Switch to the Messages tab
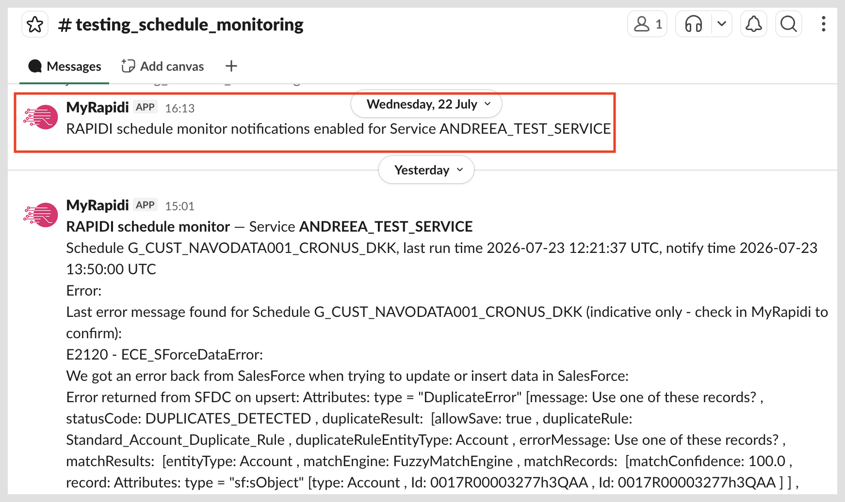This screenshot has width=845, height=502. (x=65, y=66)
